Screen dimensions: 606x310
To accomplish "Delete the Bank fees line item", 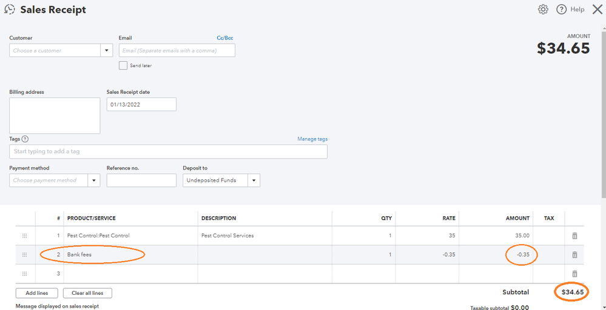I will click(574, 255).
